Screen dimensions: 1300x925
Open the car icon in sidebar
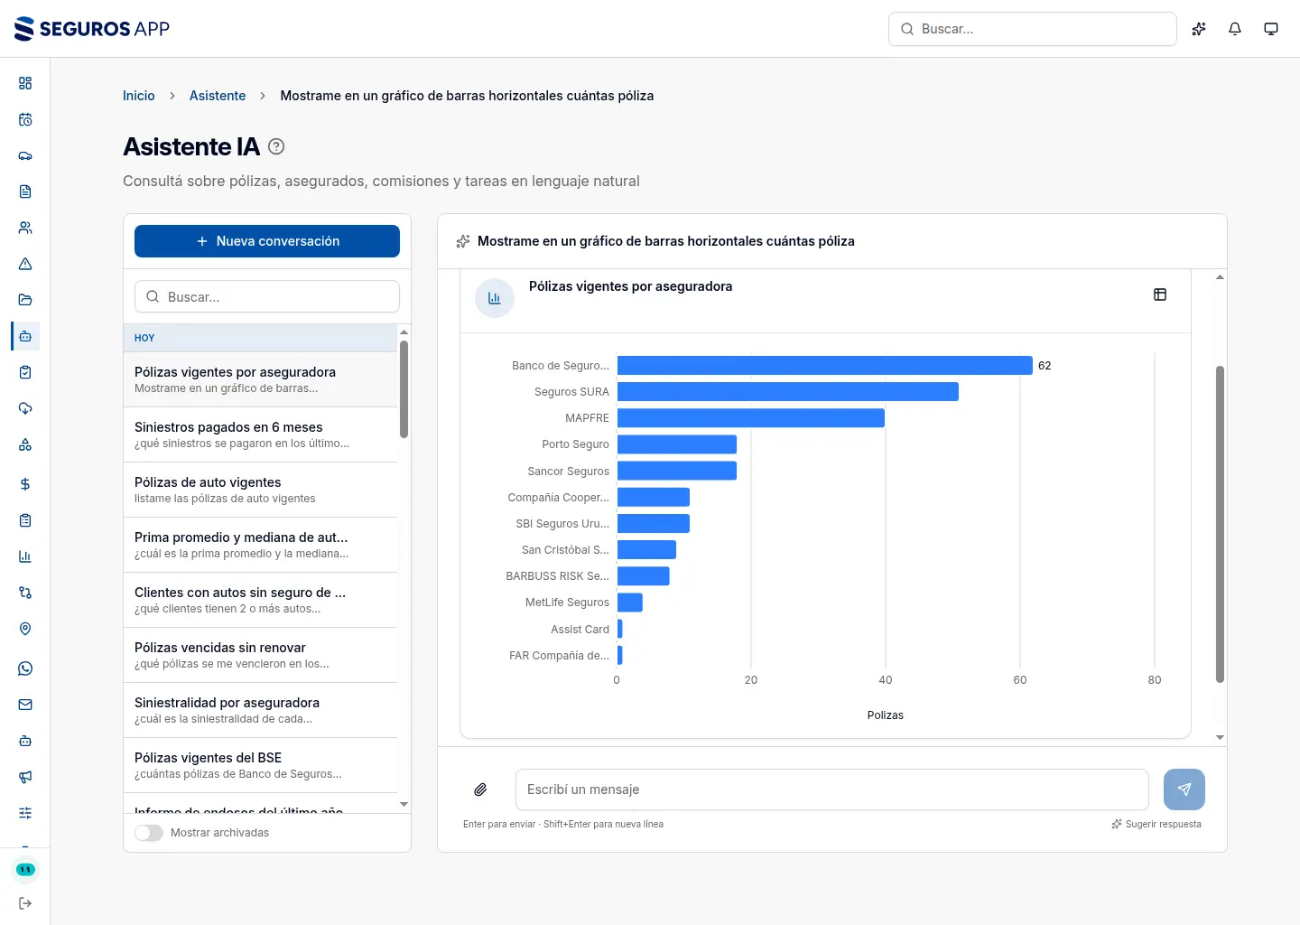(x=25, y=155)
